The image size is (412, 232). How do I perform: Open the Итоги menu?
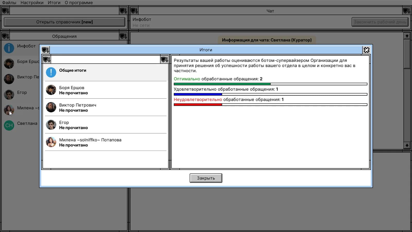(54, 3)
